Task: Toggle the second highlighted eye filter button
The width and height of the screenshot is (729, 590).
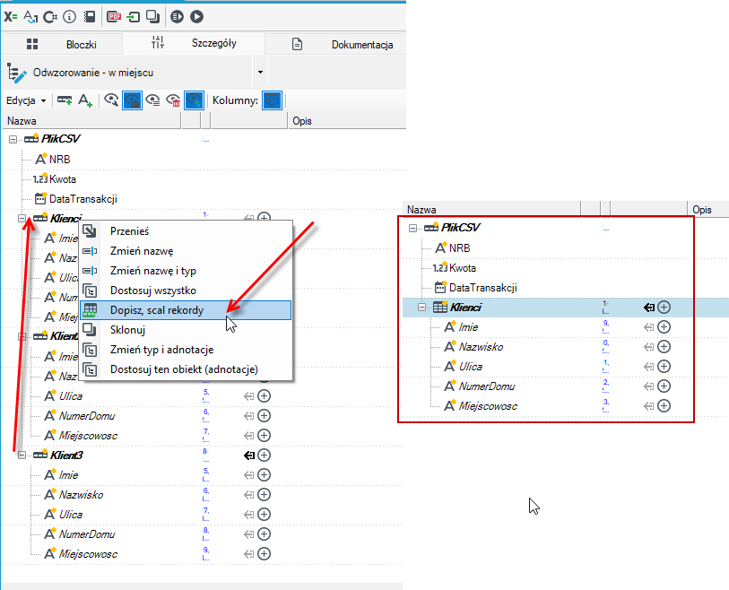Action: (194, 100)
